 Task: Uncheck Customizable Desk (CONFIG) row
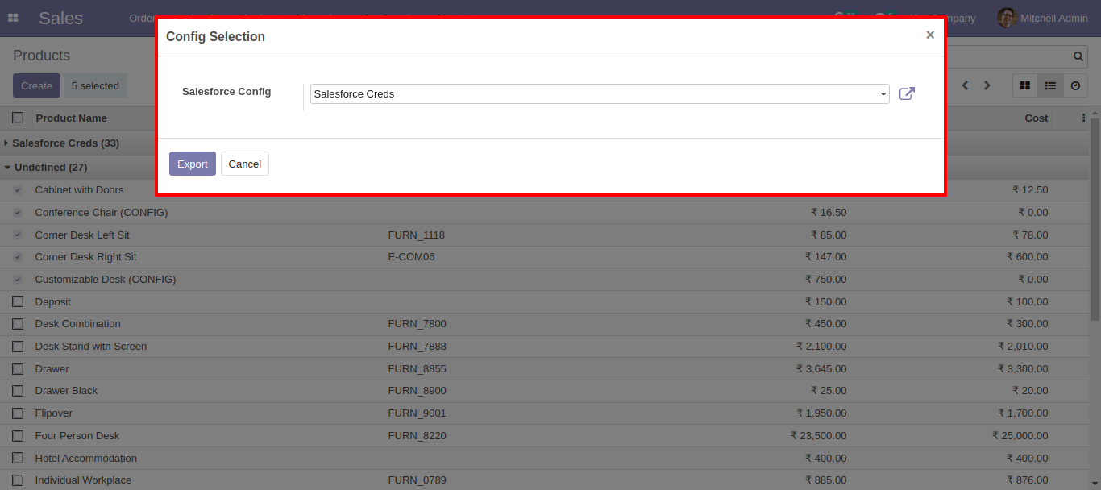[18, 280]
